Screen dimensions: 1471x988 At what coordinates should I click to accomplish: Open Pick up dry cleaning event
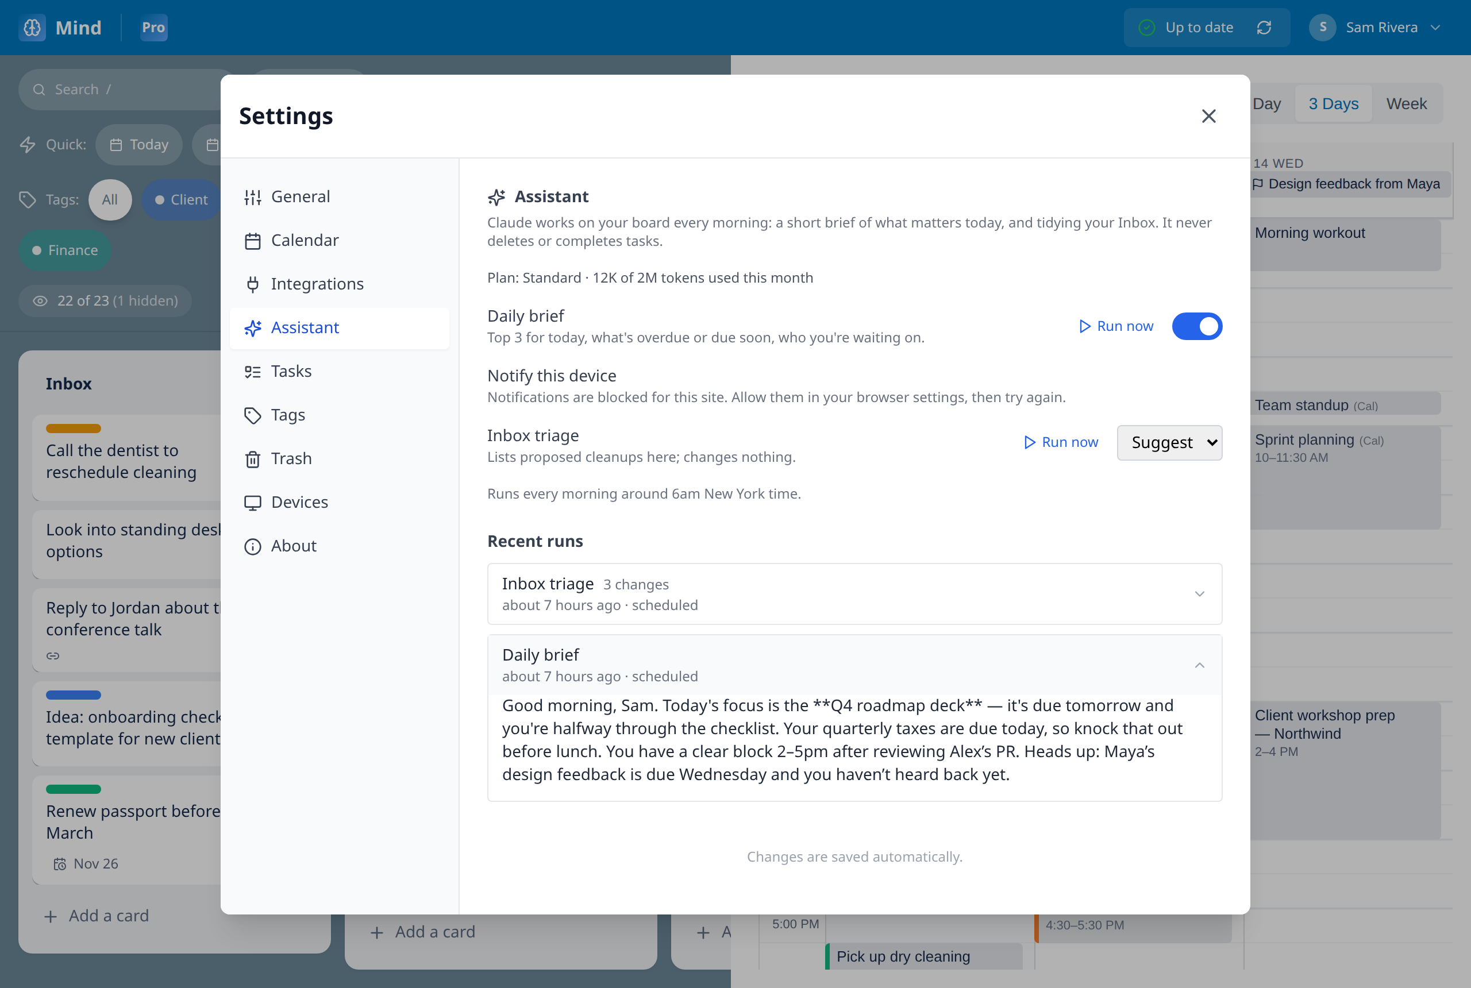924,956
